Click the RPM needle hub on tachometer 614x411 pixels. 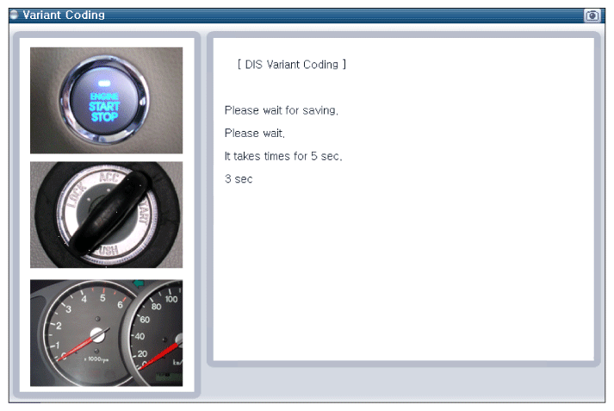click(96, 334)
